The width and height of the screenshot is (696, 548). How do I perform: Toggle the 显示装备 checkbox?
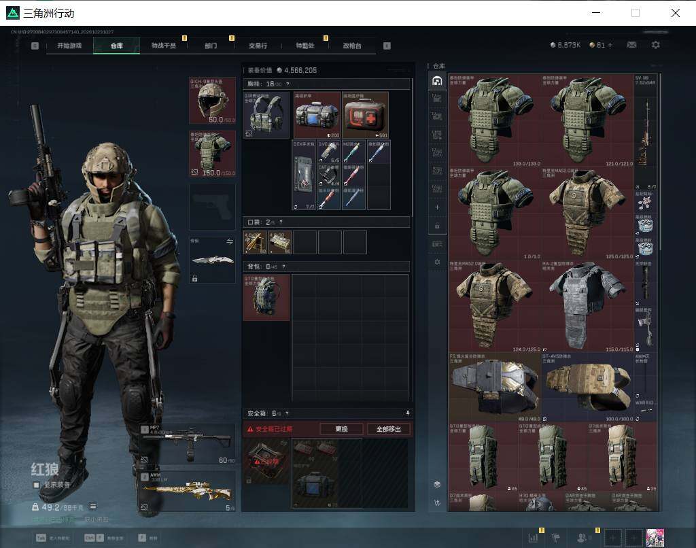pyautogui.click(x=37, y=485)
